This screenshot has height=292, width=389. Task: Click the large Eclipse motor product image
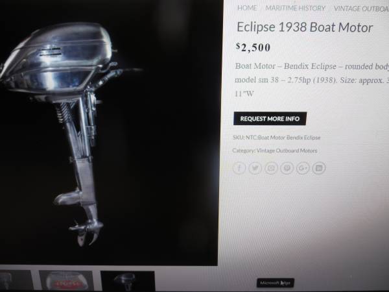coord(109,132)
